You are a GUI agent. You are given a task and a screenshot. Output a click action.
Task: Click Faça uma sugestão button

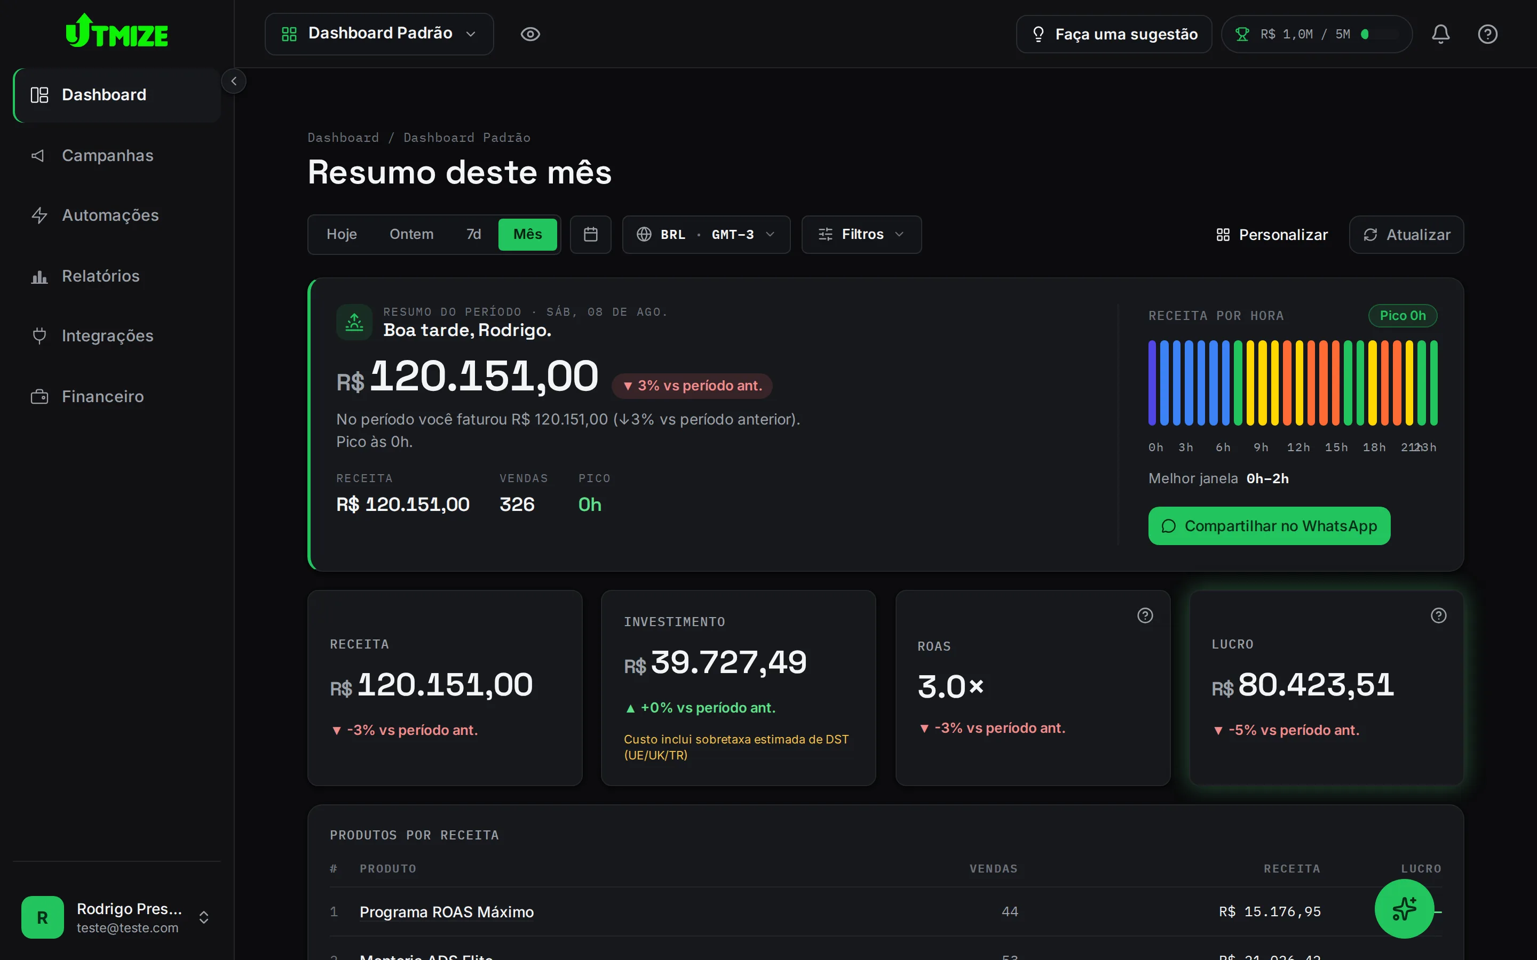(x=1114, y=34)
